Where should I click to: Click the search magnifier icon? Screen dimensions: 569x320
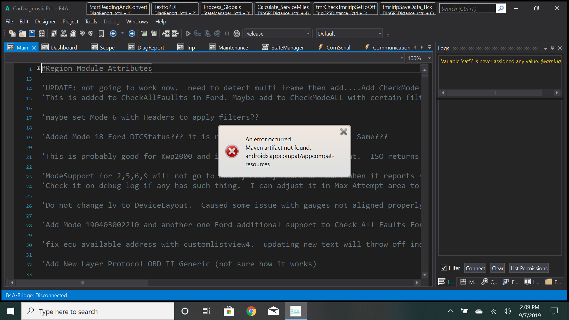[x=501, y=8]
